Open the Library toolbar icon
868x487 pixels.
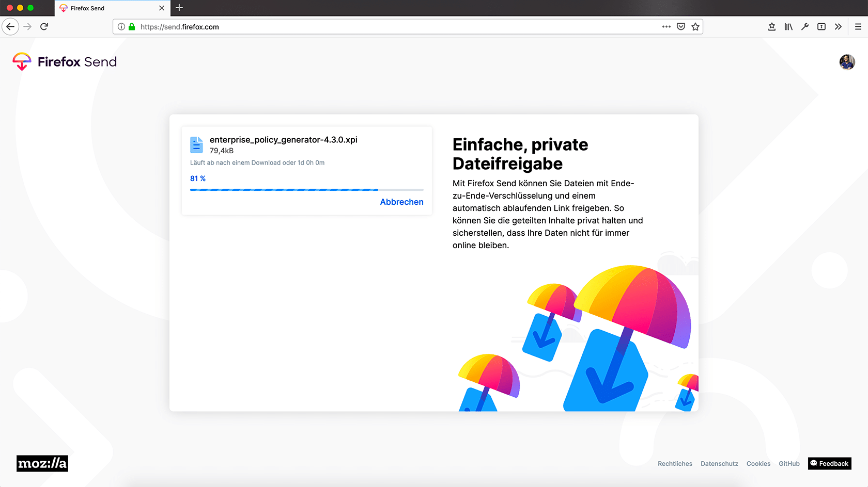(788, 27)
